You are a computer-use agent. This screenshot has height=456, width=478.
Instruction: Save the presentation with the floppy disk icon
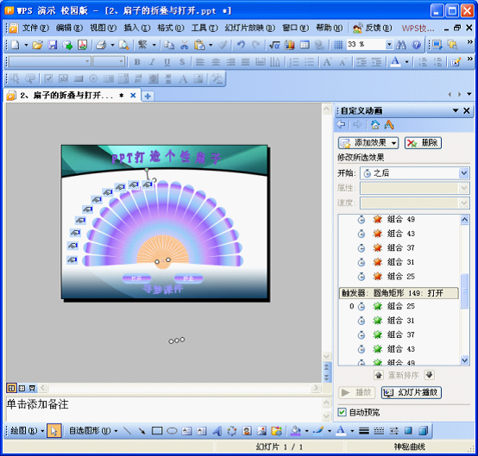point(53,45)
